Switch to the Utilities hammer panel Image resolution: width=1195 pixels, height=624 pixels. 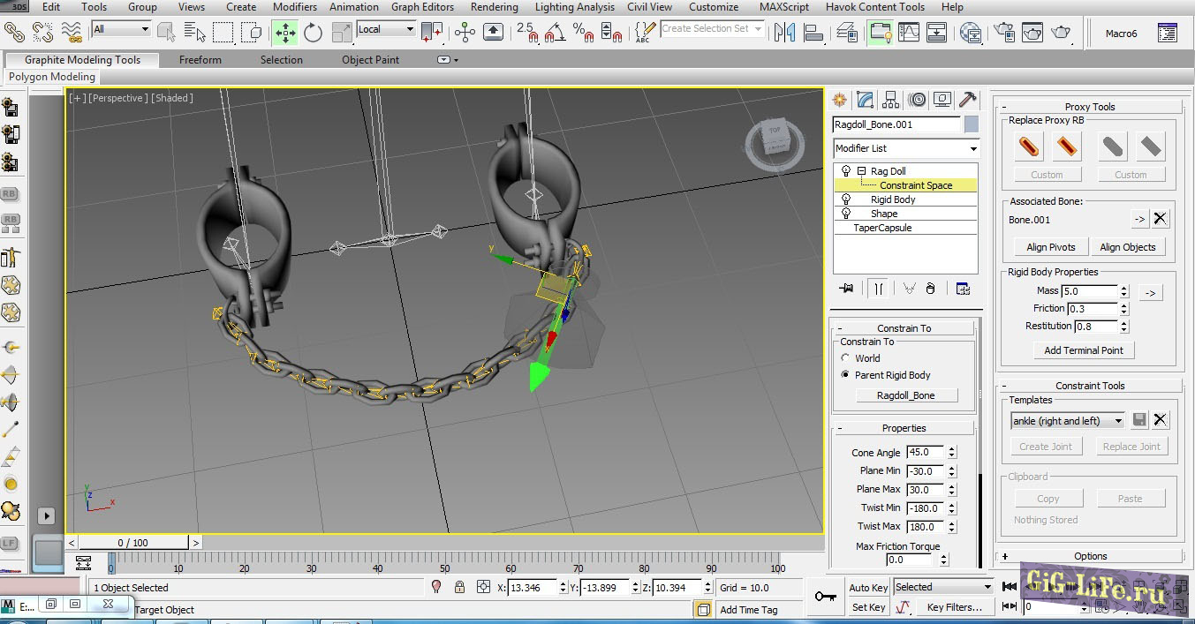click(968, 100)
